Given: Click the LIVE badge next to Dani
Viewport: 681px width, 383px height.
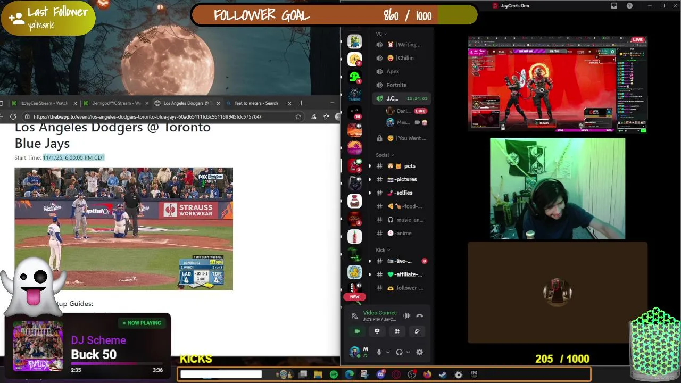Looking at the screenshot, I should point(420,111).
